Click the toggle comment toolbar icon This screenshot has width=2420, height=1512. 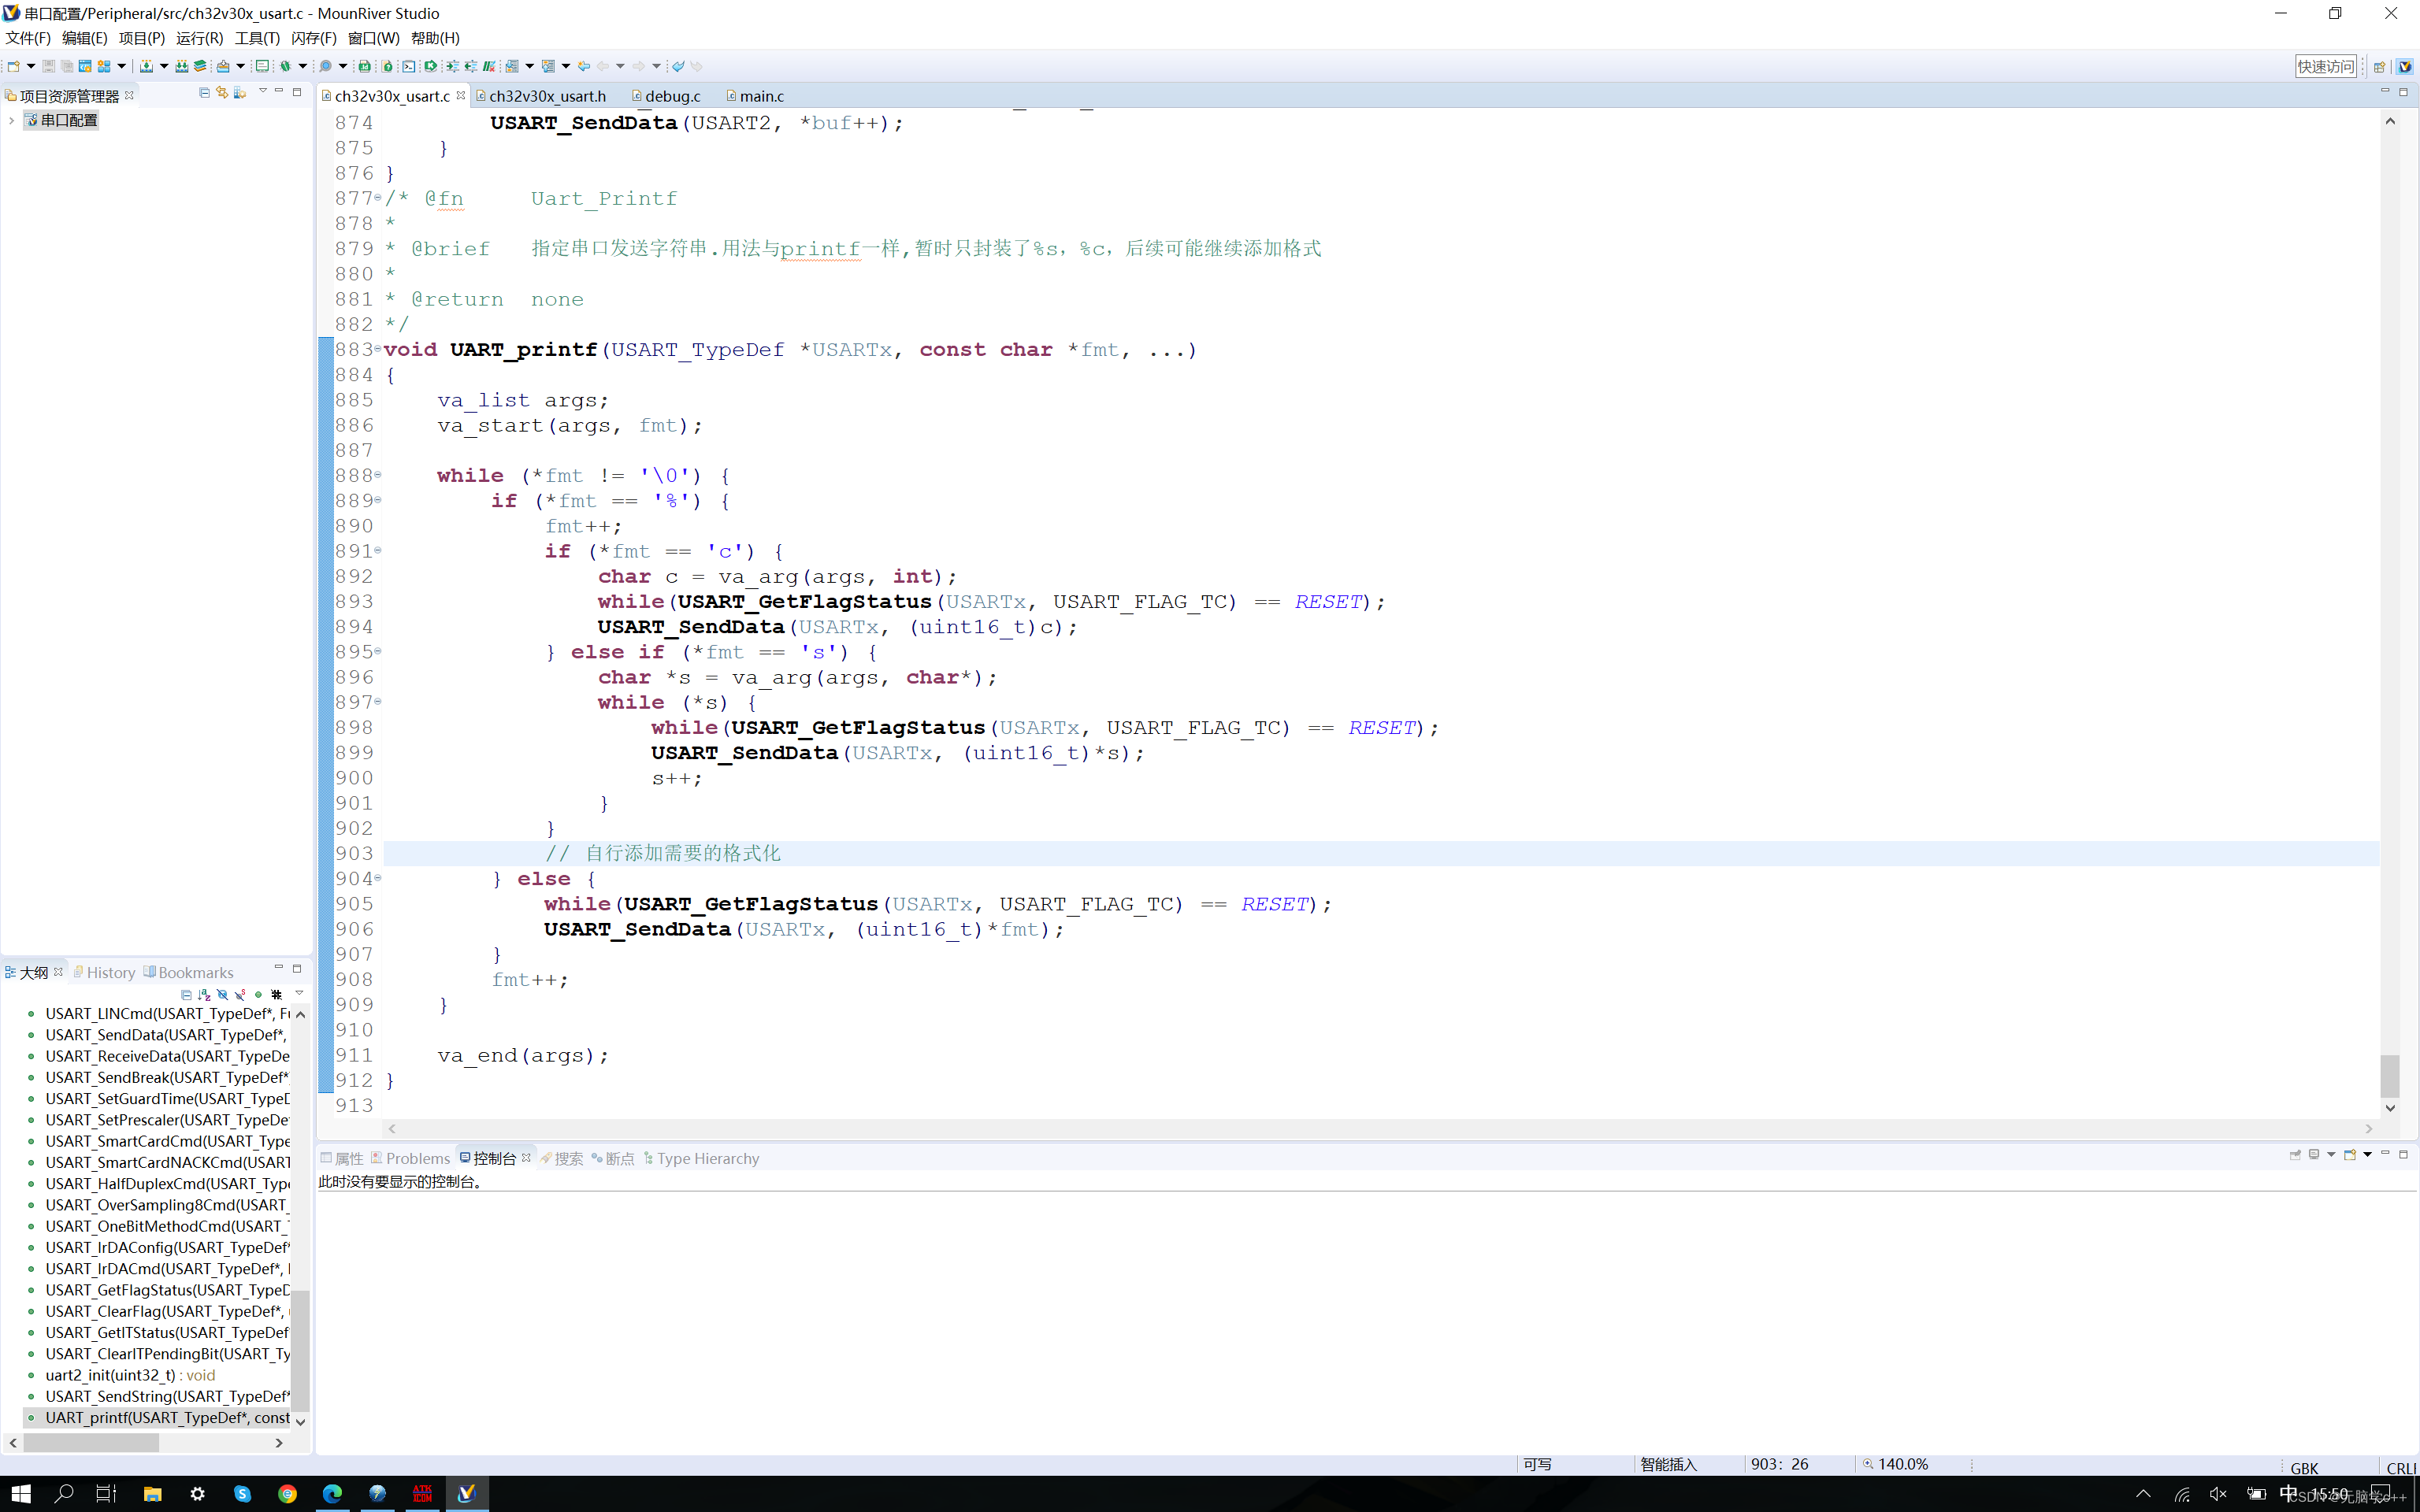(x=489, y=66)
